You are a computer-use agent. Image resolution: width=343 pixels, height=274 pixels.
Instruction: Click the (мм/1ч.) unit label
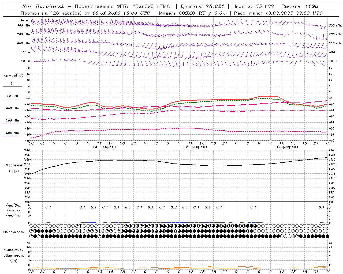tap(14, 215)
